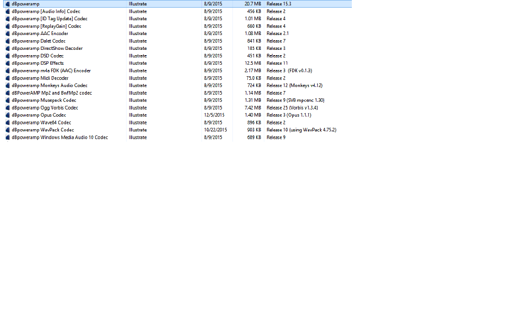This screenshot has height=323, width=517.
Task: Highlight dBpoweramp DirectShow Decoder entry
Action: coord(47,48)
